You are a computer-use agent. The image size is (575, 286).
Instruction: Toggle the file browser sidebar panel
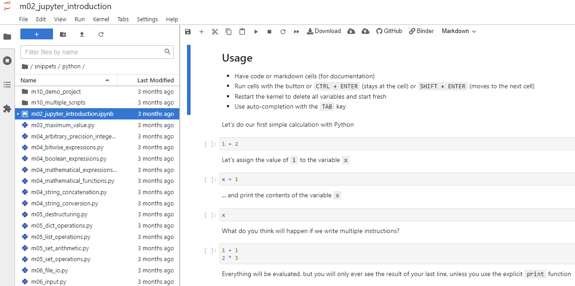click(x=7, y=36)
